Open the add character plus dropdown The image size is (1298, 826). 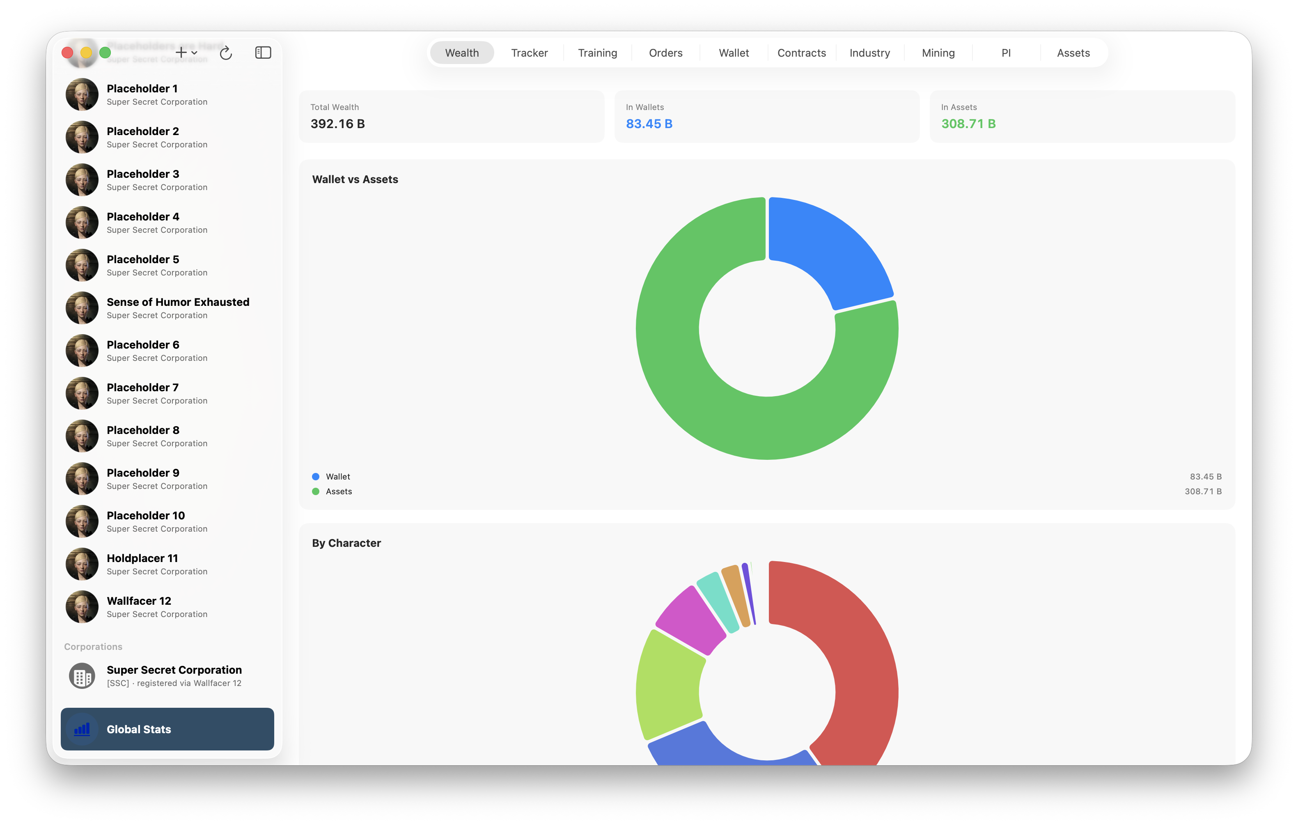(186, 52)
